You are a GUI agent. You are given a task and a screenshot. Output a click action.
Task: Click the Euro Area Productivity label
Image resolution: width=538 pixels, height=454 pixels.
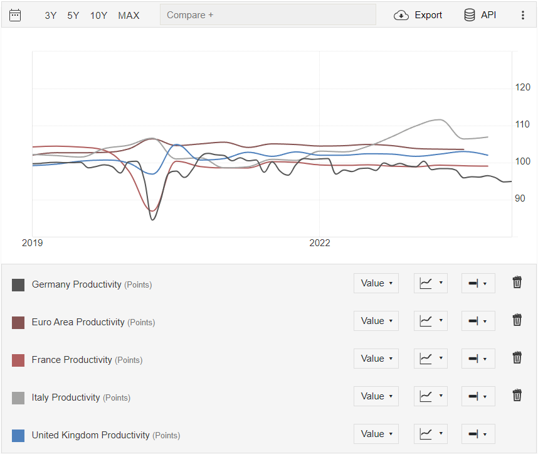point(93,322)
